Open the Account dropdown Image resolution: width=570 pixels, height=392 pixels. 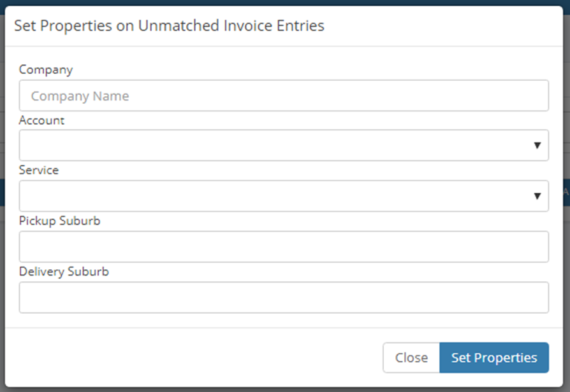point(274,146)
